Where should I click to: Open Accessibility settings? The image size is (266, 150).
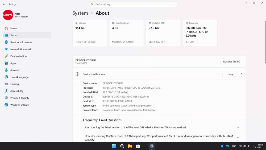coord(27,91)
